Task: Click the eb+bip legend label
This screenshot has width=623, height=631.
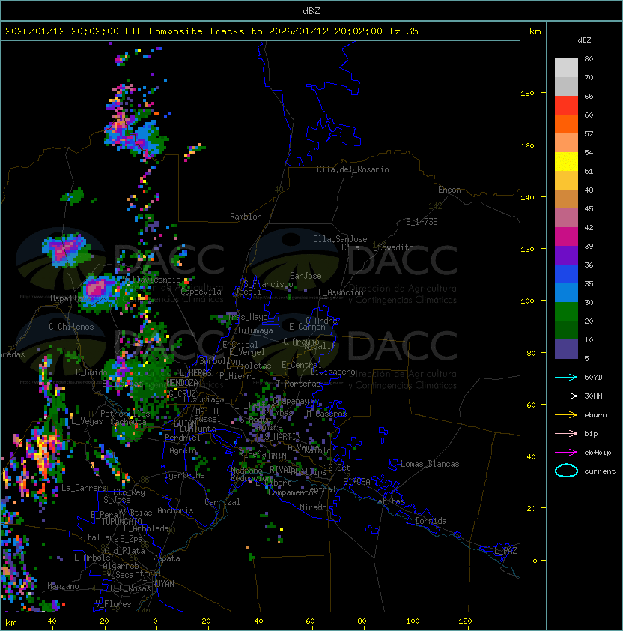Action: [x=598, y=453]
